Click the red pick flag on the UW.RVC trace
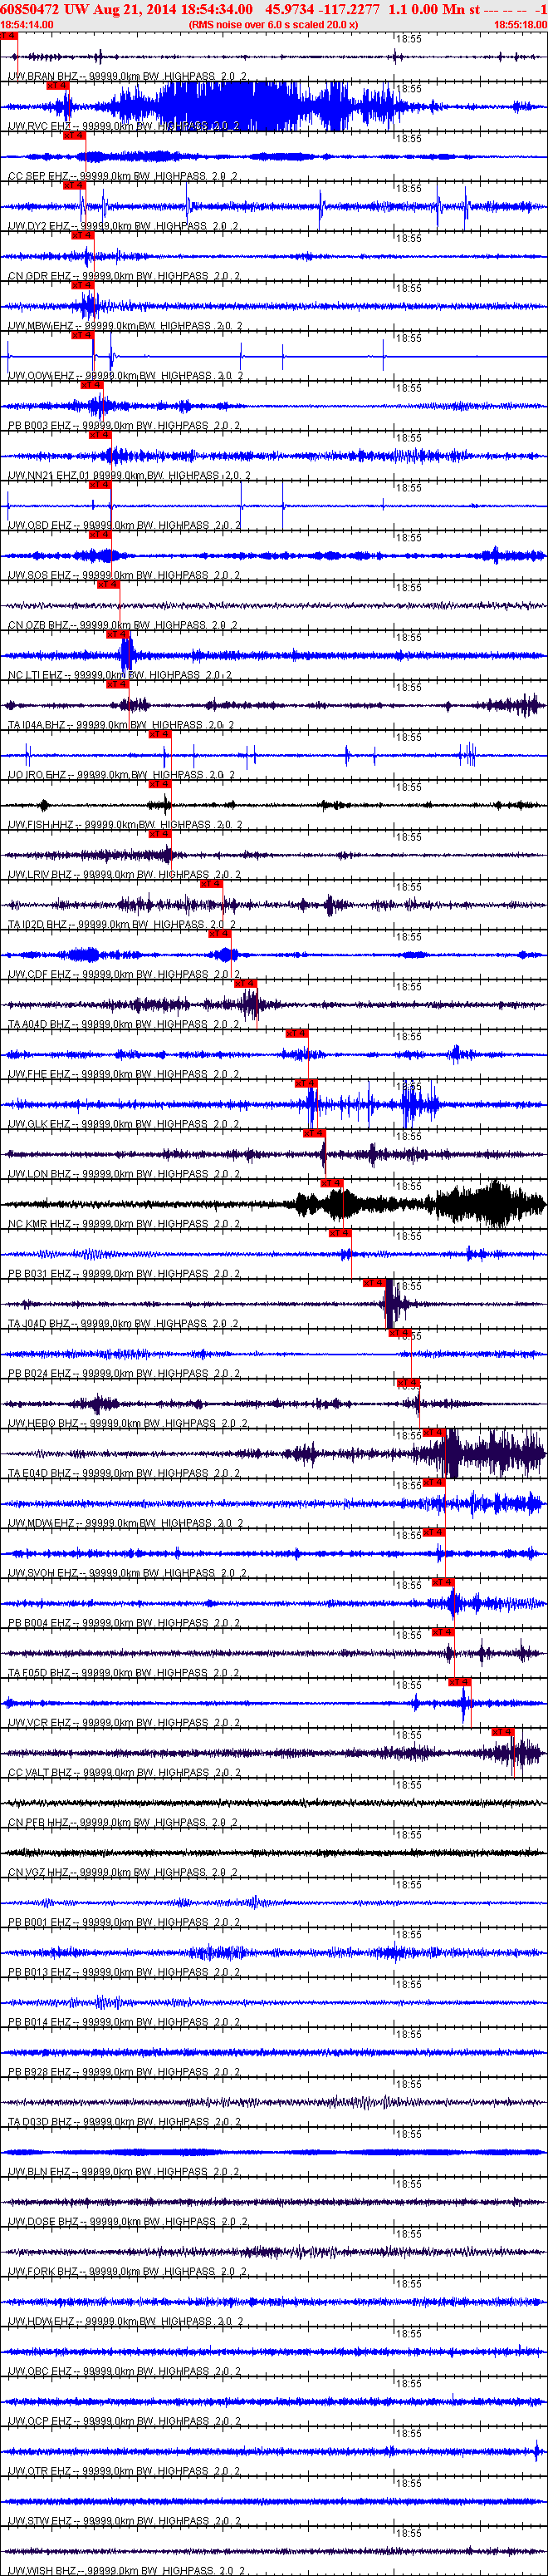 point(58,86)
